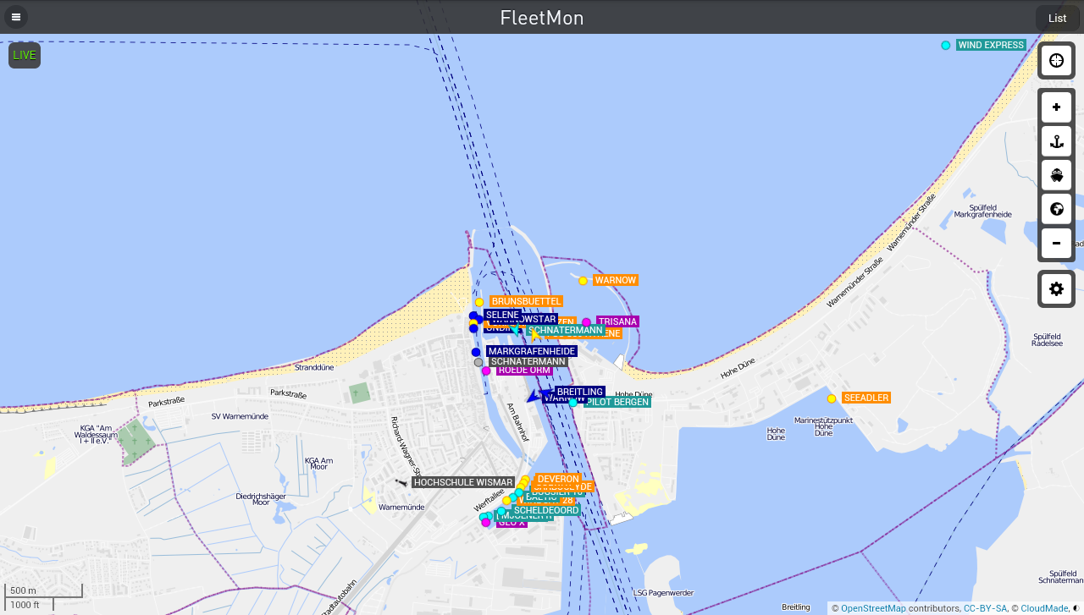Select the GLO X magenta marker
The height and width of the screenshot is (615, 1084).
click(486, 523)
